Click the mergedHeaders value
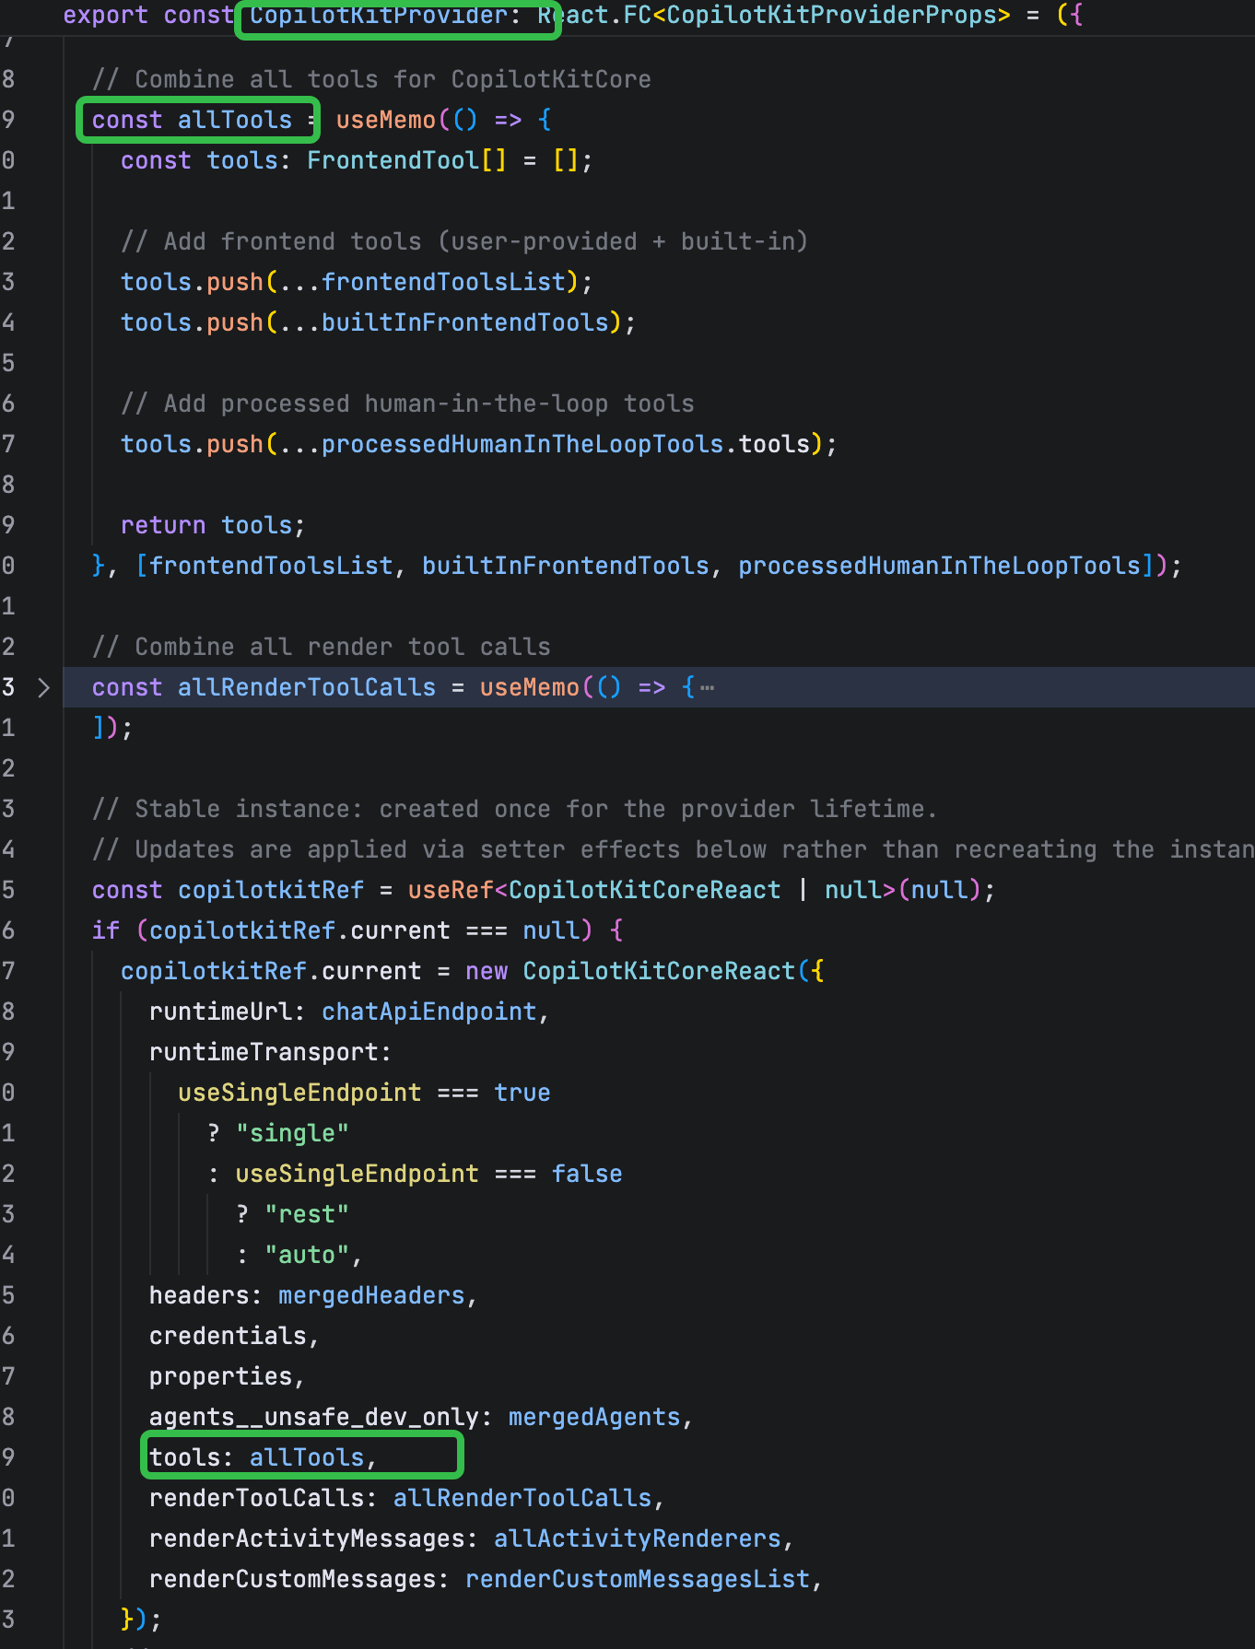The image size is (1255, 1649). 371,1295
